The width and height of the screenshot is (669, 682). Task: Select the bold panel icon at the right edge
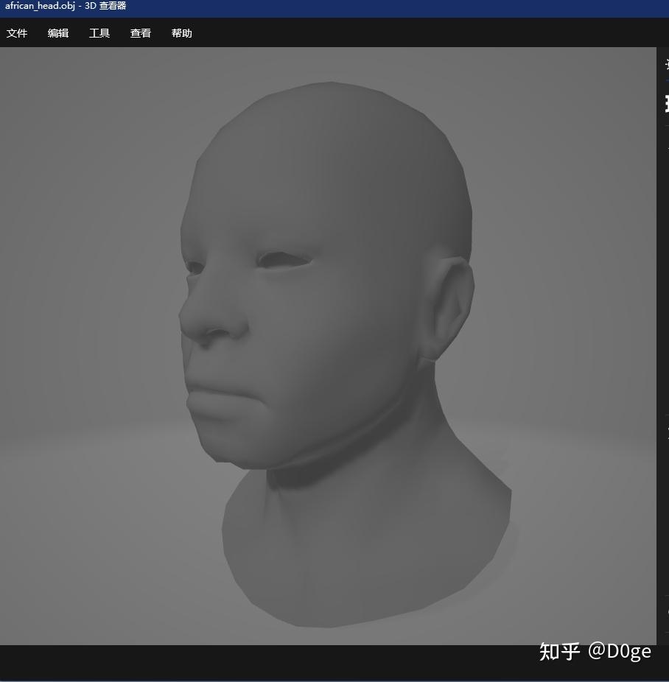pyautogui.click(x=666, y=105)
